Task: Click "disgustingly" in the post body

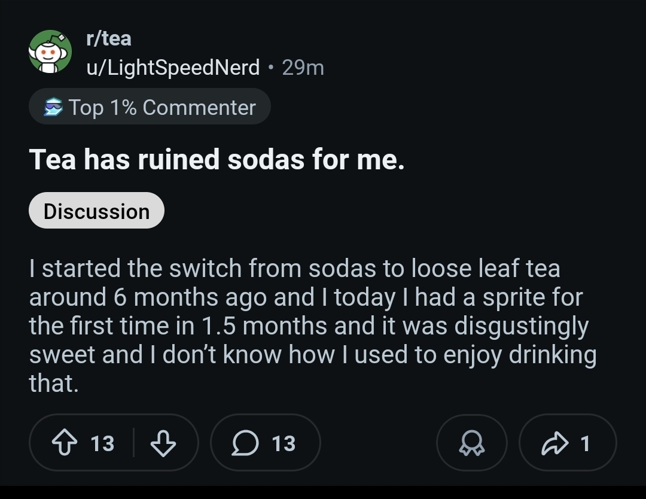Action: click(522, 326)
